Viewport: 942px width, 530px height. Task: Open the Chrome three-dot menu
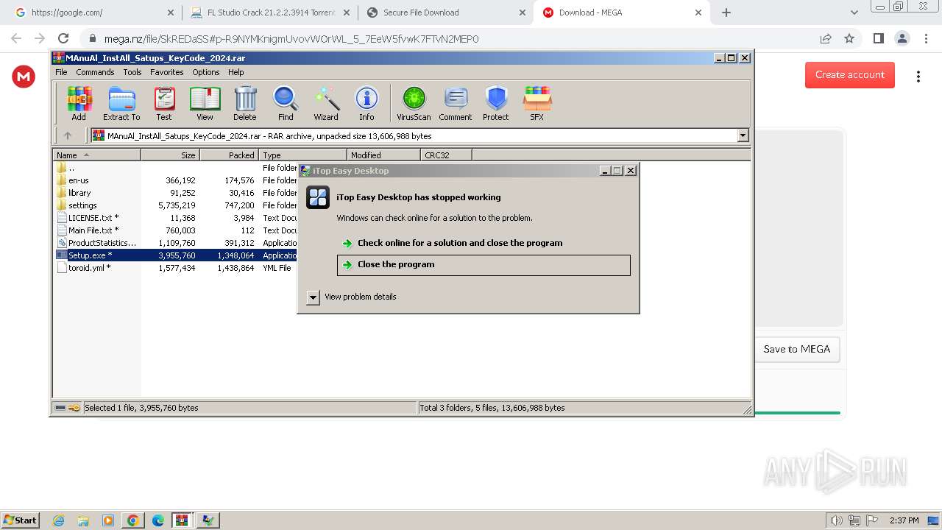click(925, 38)
